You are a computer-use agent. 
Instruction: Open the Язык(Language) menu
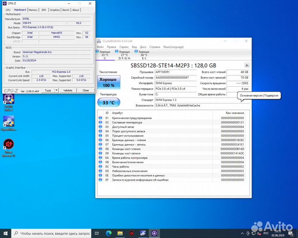point(174,47)
